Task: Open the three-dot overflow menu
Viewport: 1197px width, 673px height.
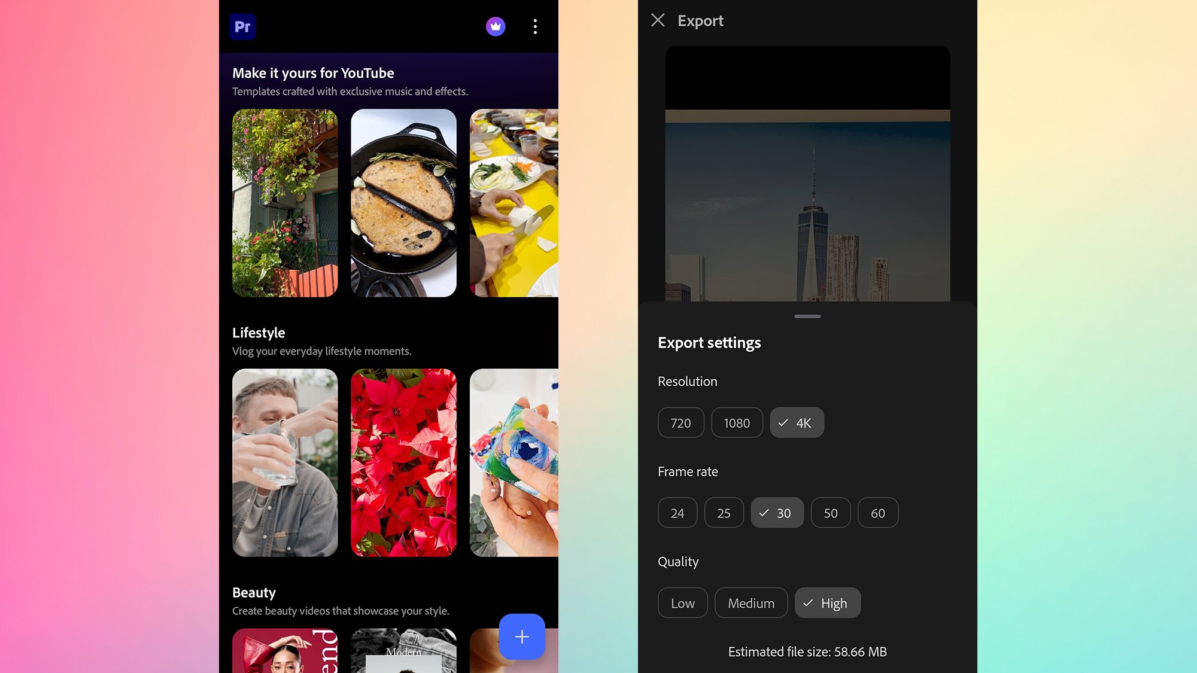Action: pyautogui.click(x=535, y=26)
